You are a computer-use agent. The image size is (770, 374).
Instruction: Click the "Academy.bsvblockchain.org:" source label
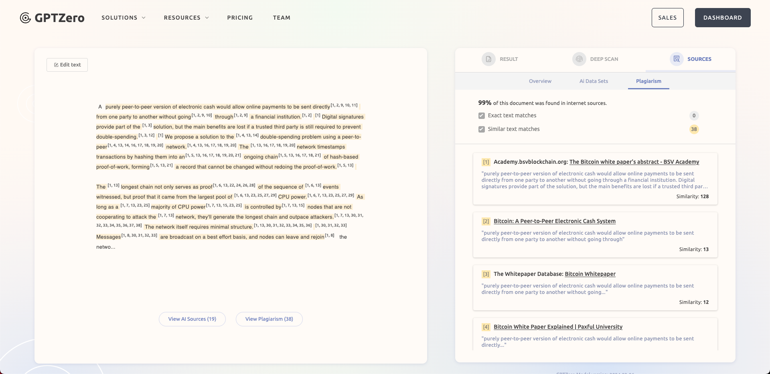pyautogui.click(x=531, y=162)
